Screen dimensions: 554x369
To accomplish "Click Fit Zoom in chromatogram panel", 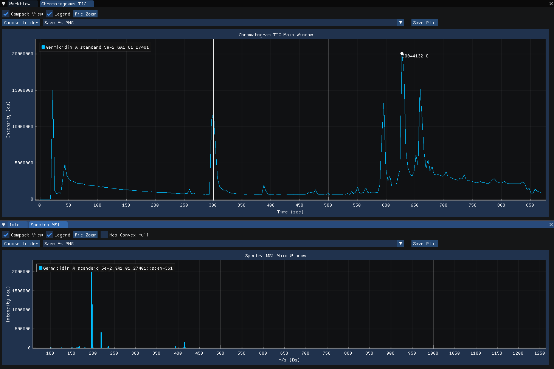I will (85, 14).
